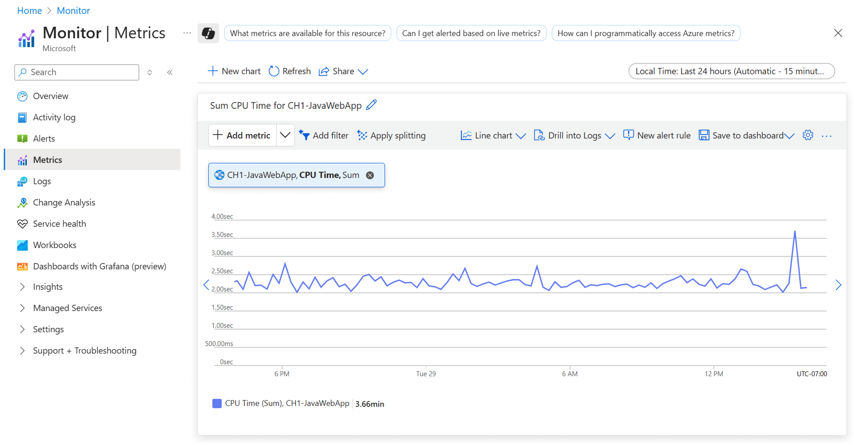
Task: Remove CPU Time metric pill
Action: (x=370, y=175)
